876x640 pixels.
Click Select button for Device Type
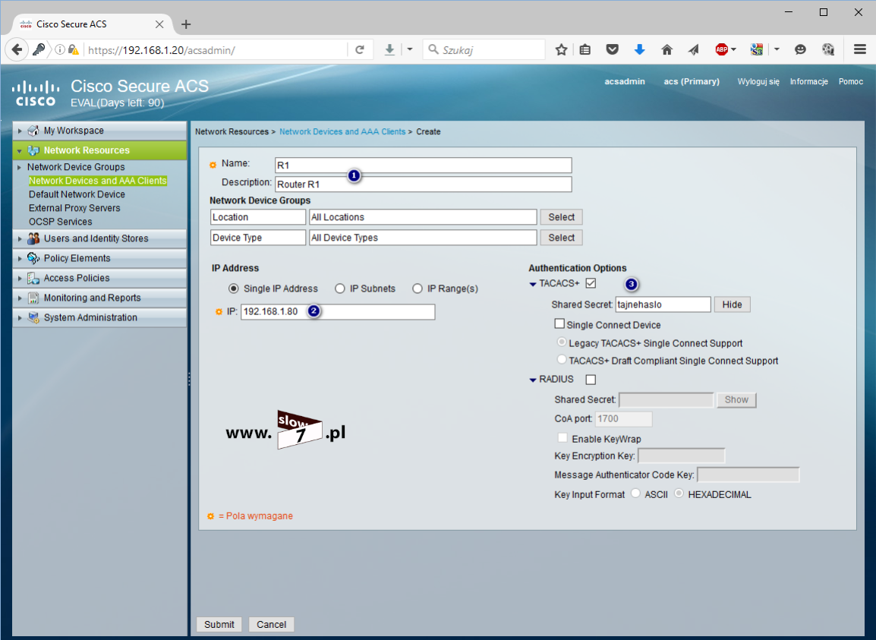pos(562,238)
